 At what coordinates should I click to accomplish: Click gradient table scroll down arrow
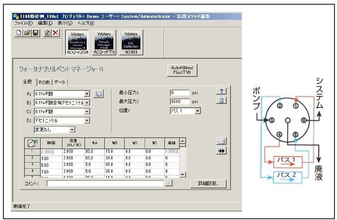pyautogui.click(x=183, y=174)
